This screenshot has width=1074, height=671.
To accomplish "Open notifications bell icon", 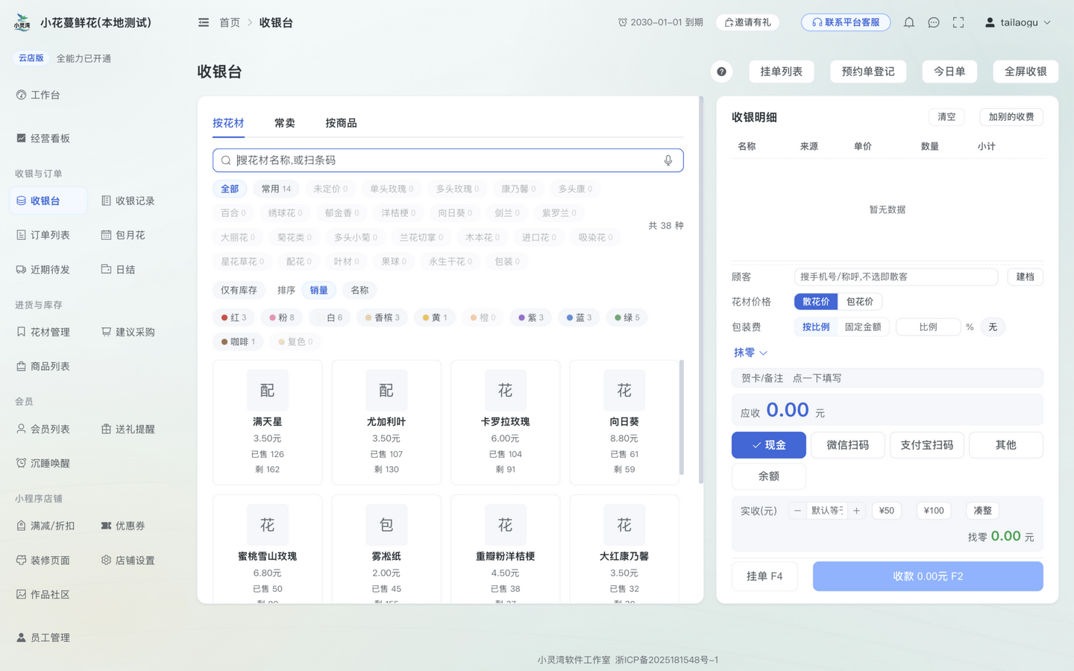I will (x=908, y=22).
